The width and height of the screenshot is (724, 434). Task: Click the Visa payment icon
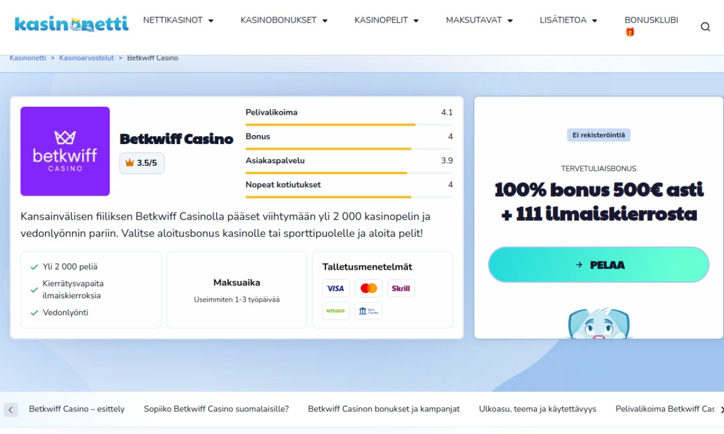336,288
